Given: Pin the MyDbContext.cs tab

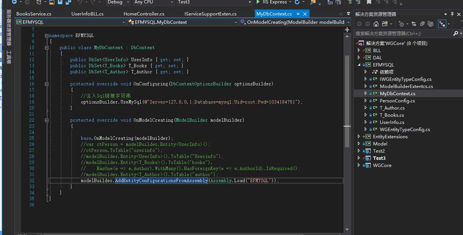Looking at the screenshot, I should coord(297,14).
